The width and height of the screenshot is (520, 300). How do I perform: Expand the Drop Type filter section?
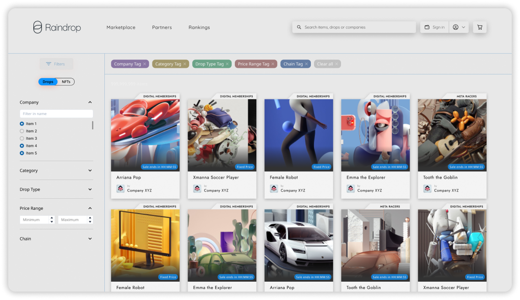pos(90,189)
